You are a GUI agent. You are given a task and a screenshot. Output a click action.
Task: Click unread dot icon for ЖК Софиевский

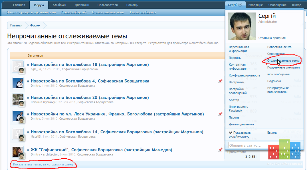[x=28, y=150]
